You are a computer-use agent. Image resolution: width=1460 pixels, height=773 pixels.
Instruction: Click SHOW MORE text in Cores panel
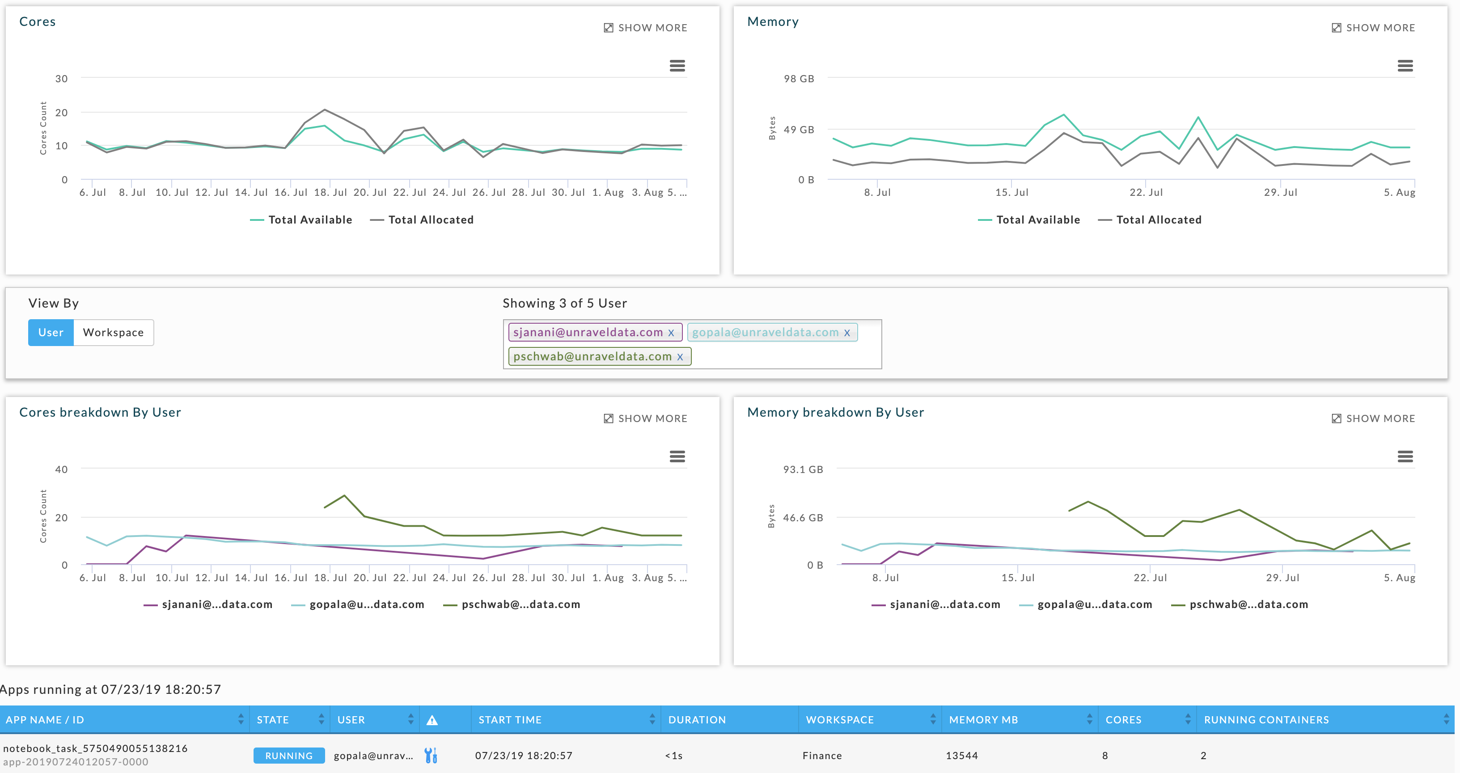pyautogui.click(x=653, y=28)
